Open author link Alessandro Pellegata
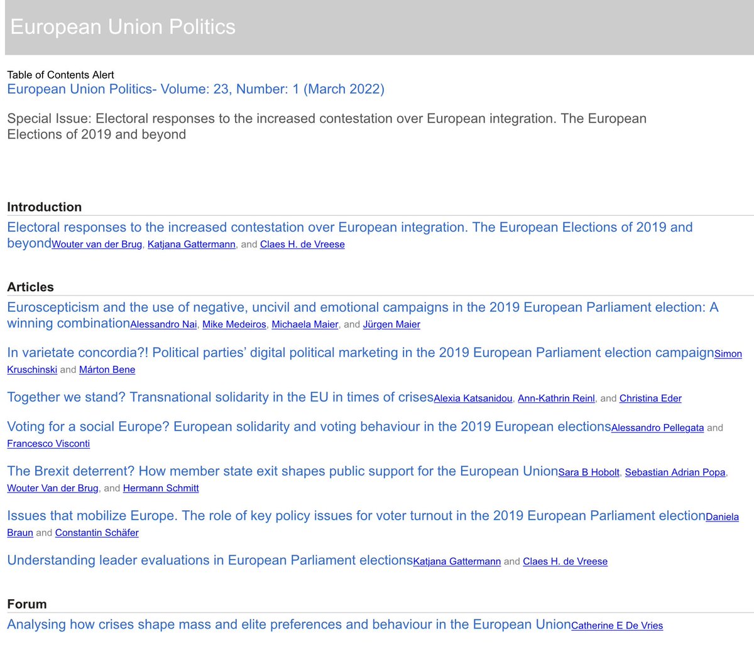Image resolution: width=754 pixels, height=662 pixels. point(657,428)
